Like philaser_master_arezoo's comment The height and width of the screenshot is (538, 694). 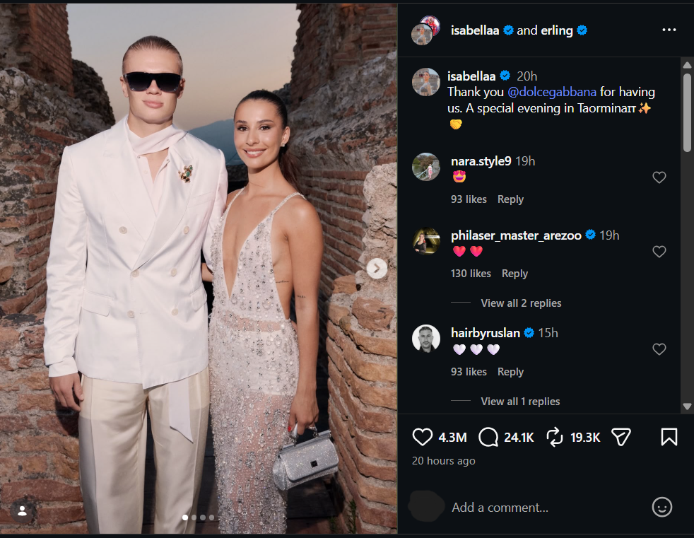click(x=659, y=252)
